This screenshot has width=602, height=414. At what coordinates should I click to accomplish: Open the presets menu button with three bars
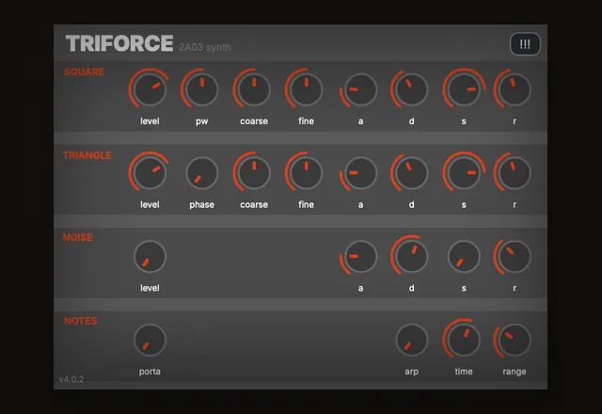[x=525, y=44]
